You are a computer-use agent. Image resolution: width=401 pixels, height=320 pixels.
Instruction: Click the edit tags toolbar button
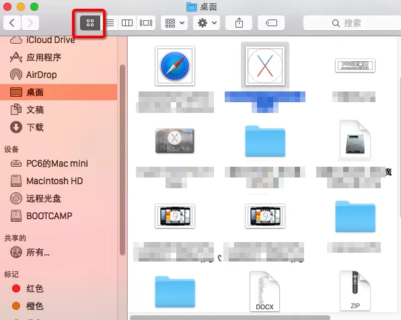point(271,23)
